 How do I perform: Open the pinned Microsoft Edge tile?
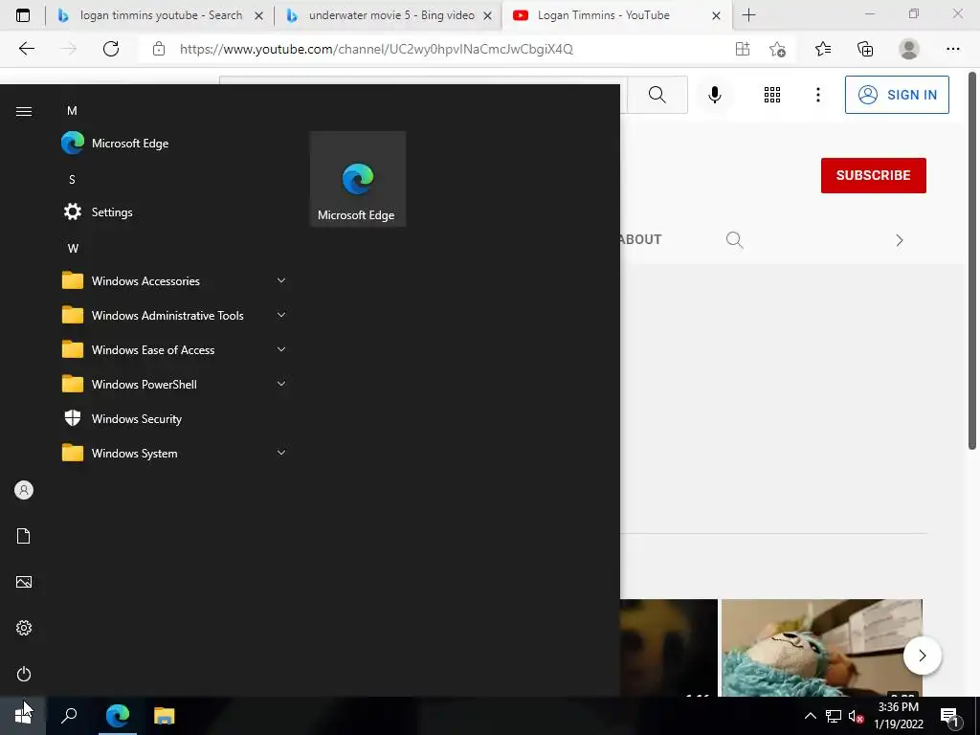tap(358, 179)
